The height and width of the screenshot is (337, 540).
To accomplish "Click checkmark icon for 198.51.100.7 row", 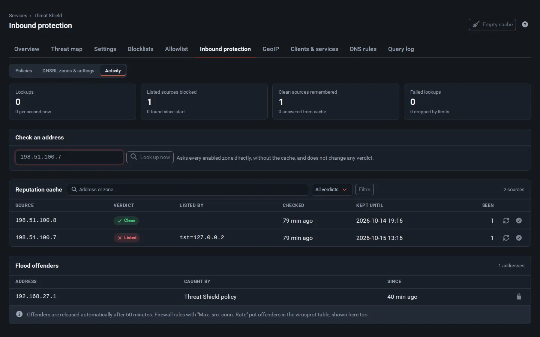I will (519, 238).
